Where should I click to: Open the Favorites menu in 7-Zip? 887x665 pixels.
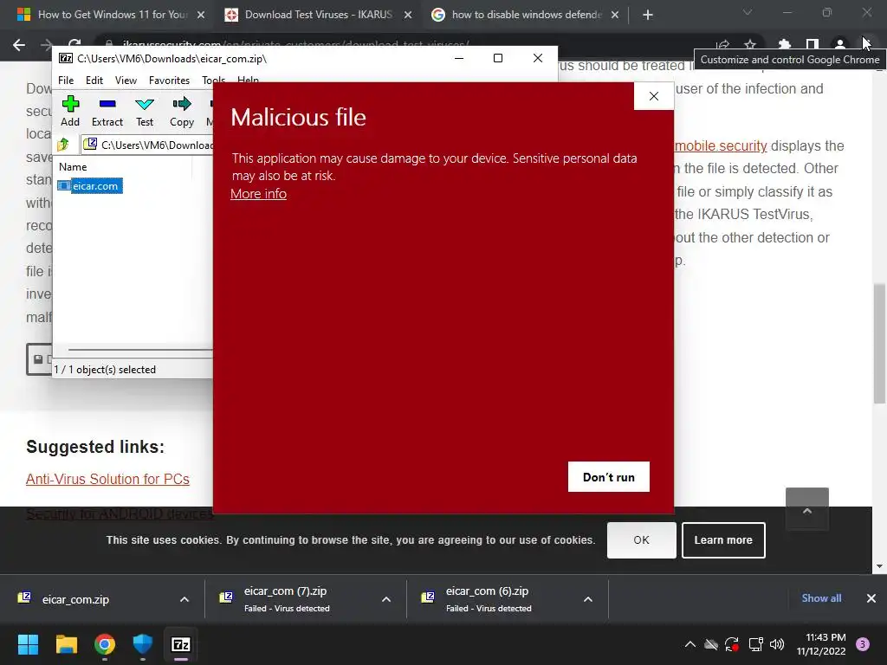tap(169, 81)
